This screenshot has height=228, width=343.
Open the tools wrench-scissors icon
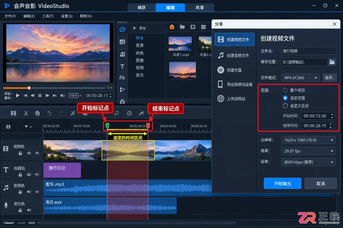pyautogui.click(x=73, y=113)
